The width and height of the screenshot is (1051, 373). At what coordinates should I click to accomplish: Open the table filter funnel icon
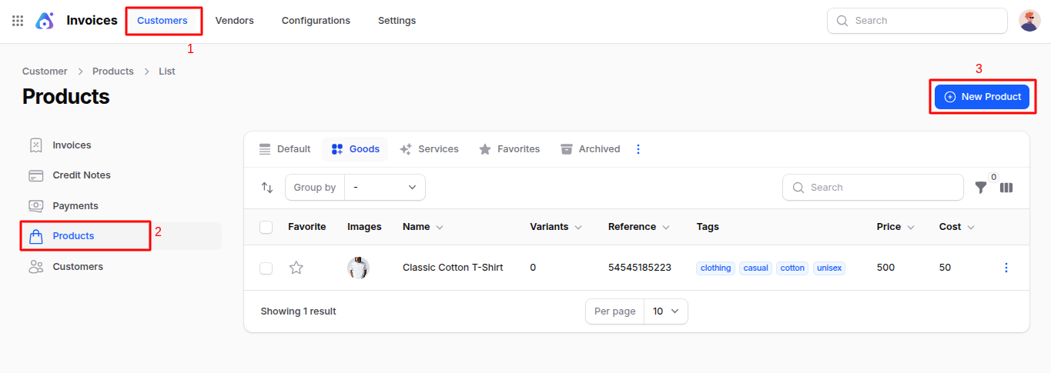[980, 188]
